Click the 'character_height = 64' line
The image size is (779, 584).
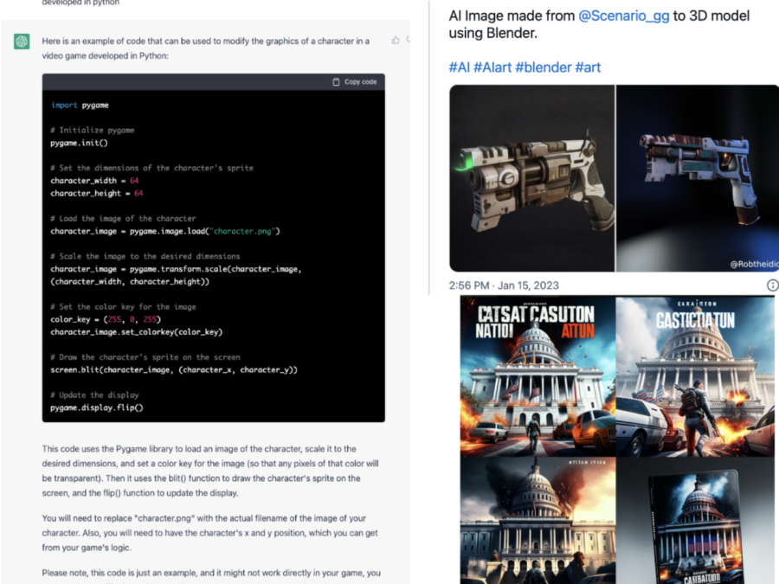(x=97, y=193)
